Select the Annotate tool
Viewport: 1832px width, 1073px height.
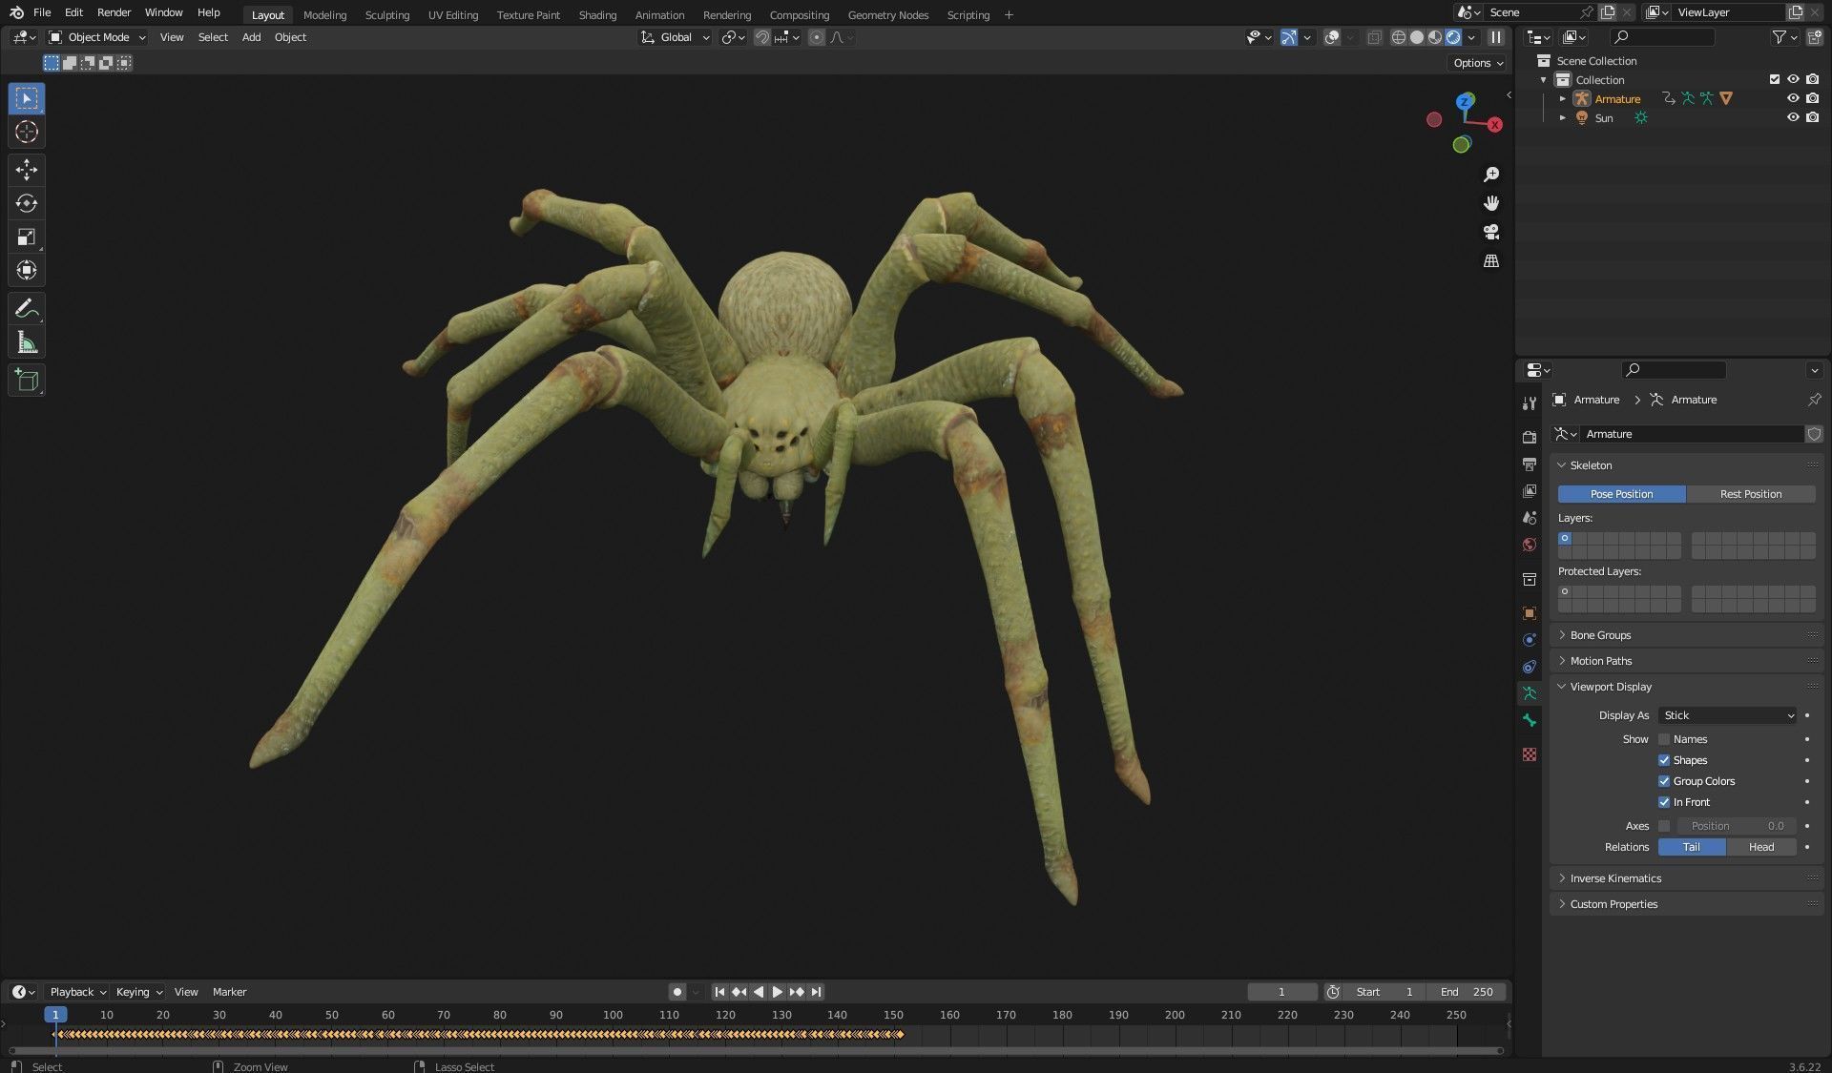click(27, 308)
